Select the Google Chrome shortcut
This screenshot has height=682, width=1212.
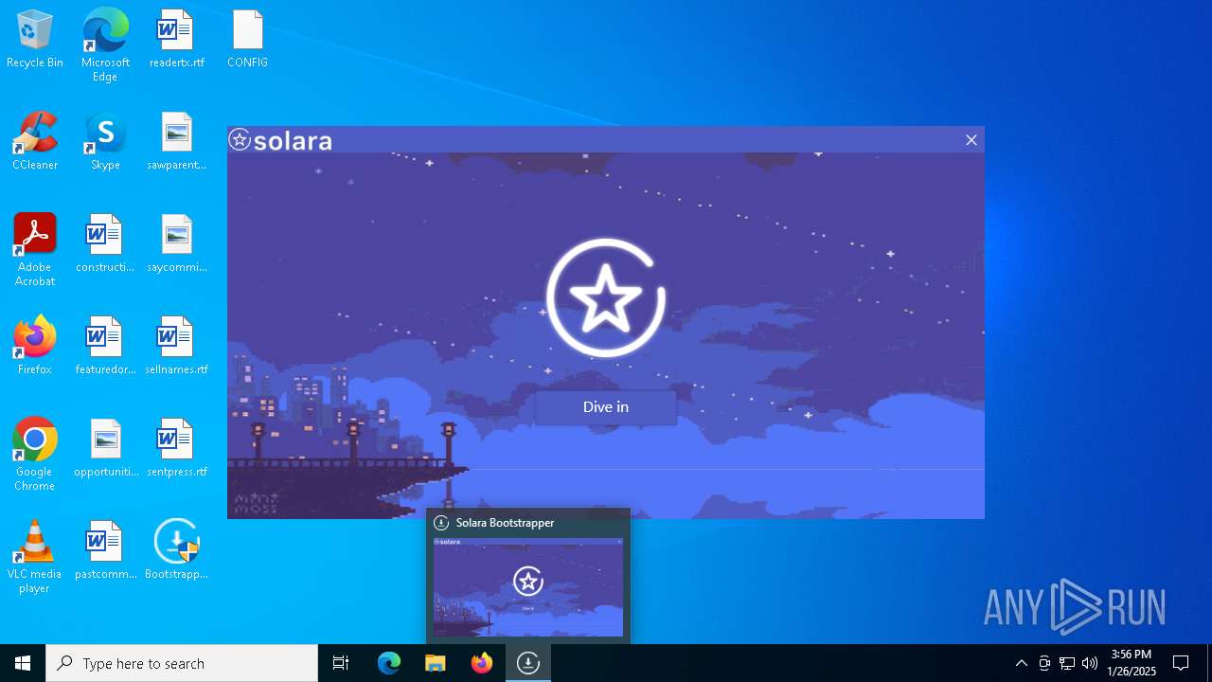(x=35, y=455)
